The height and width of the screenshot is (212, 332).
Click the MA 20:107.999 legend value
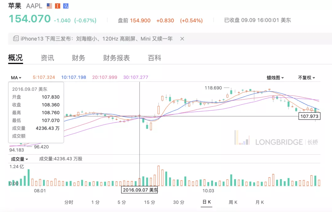click(105, 77)
